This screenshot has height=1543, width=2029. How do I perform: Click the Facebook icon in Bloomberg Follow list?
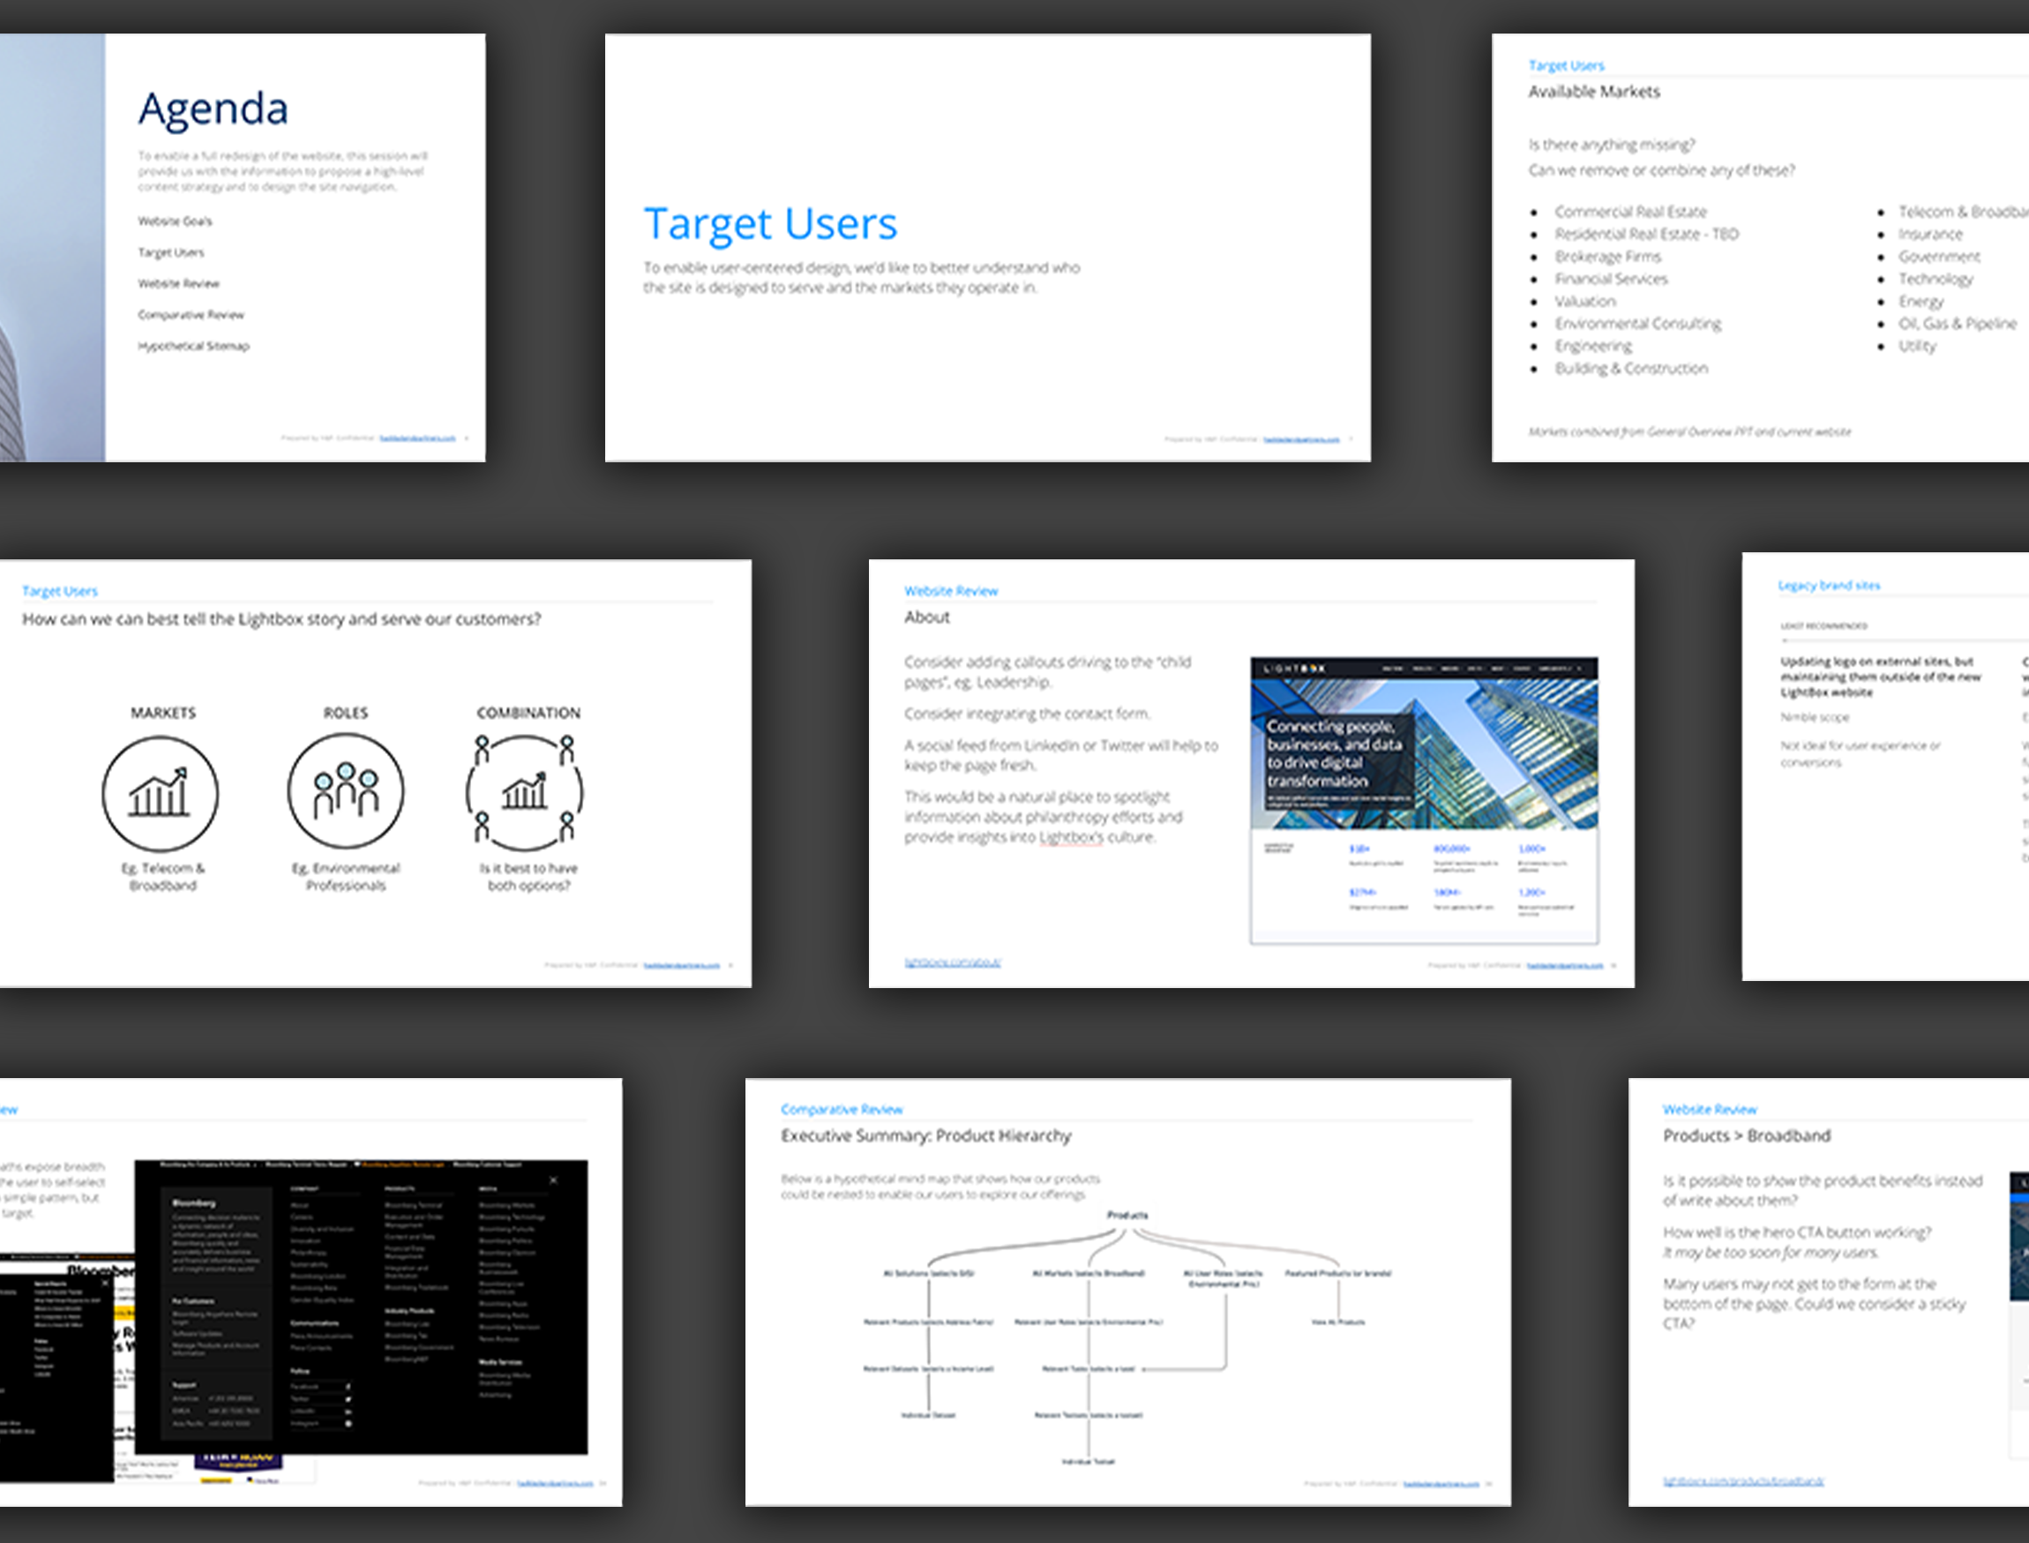[x=348, y=1386]
